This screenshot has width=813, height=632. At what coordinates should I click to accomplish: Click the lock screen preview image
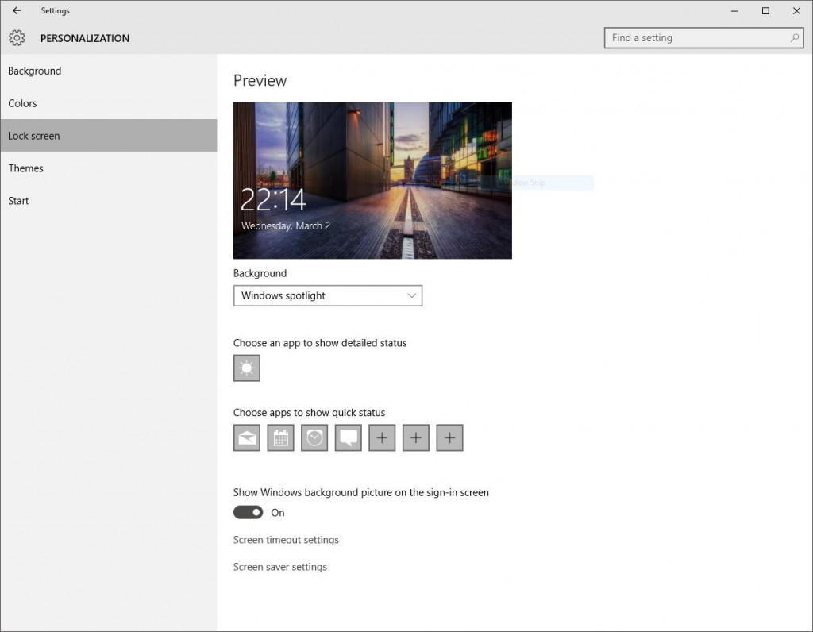pyautogui.click(x=372, y=180)
